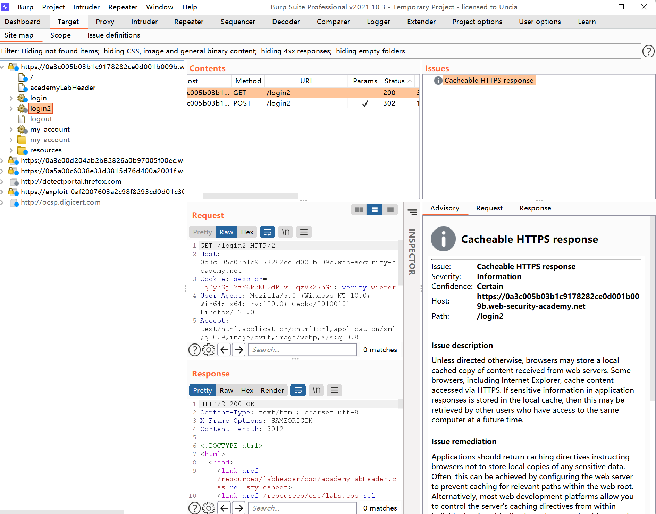
Task: Click the resources folder icon
Action: pyautogui.click(x=22, y=150)
